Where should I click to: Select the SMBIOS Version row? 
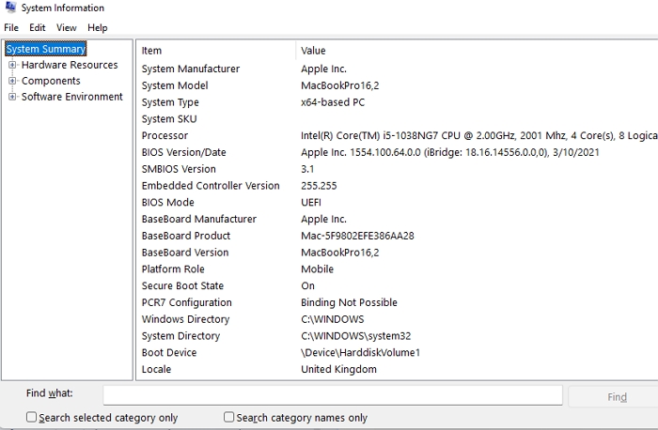pos(398,169)
